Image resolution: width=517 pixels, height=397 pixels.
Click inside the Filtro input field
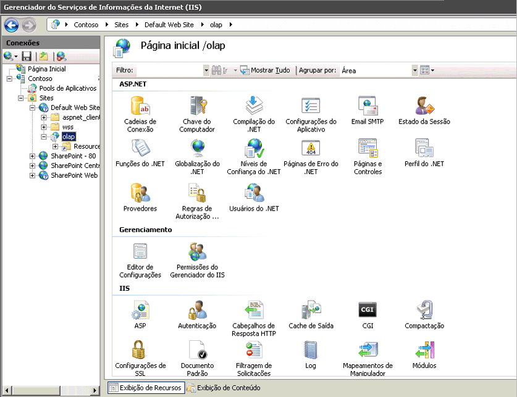pyautogui.click(x=169, y=70)
